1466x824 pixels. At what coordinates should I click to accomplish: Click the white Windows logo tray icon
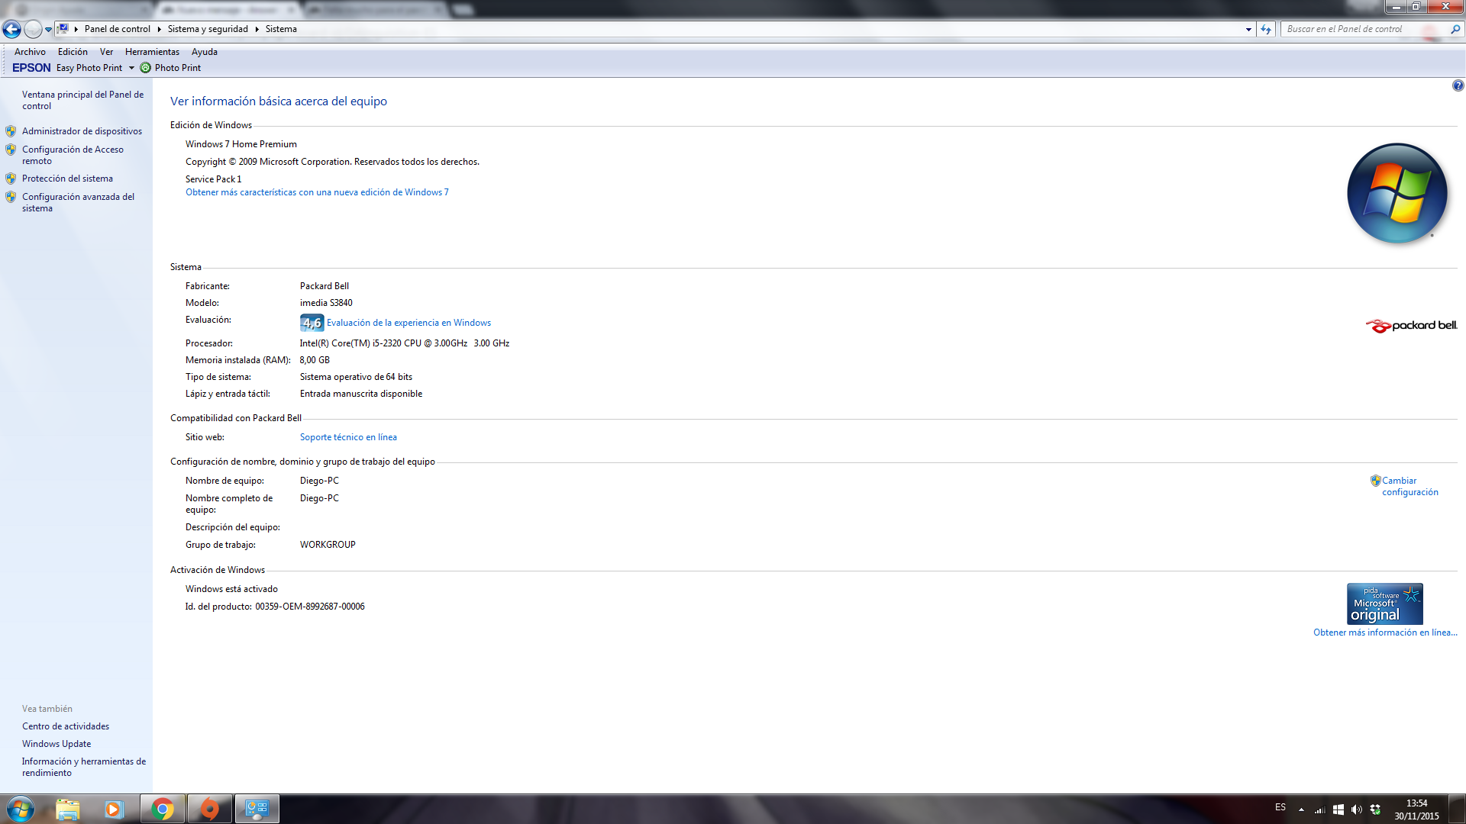(x=1338, y=810)
